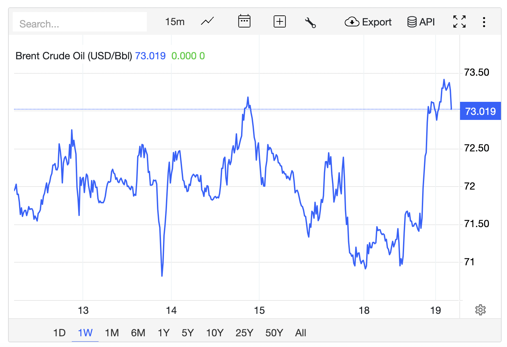Focus the Search input field

tap(80, 22)
